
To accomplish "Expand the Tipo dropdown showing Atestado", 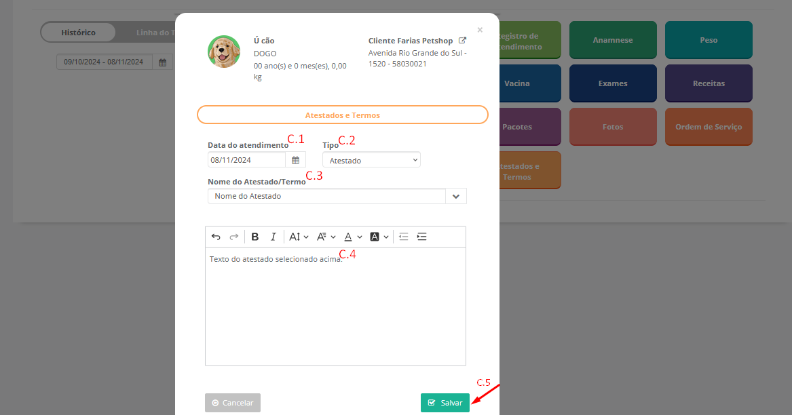I will [x=371, y=160].
